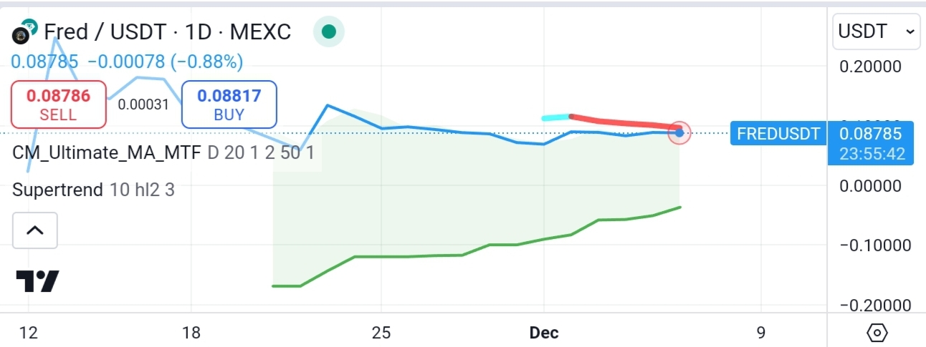Screen dimensions: 926x347
Task: Click the 25 date label on time axis
Action: 381,333
